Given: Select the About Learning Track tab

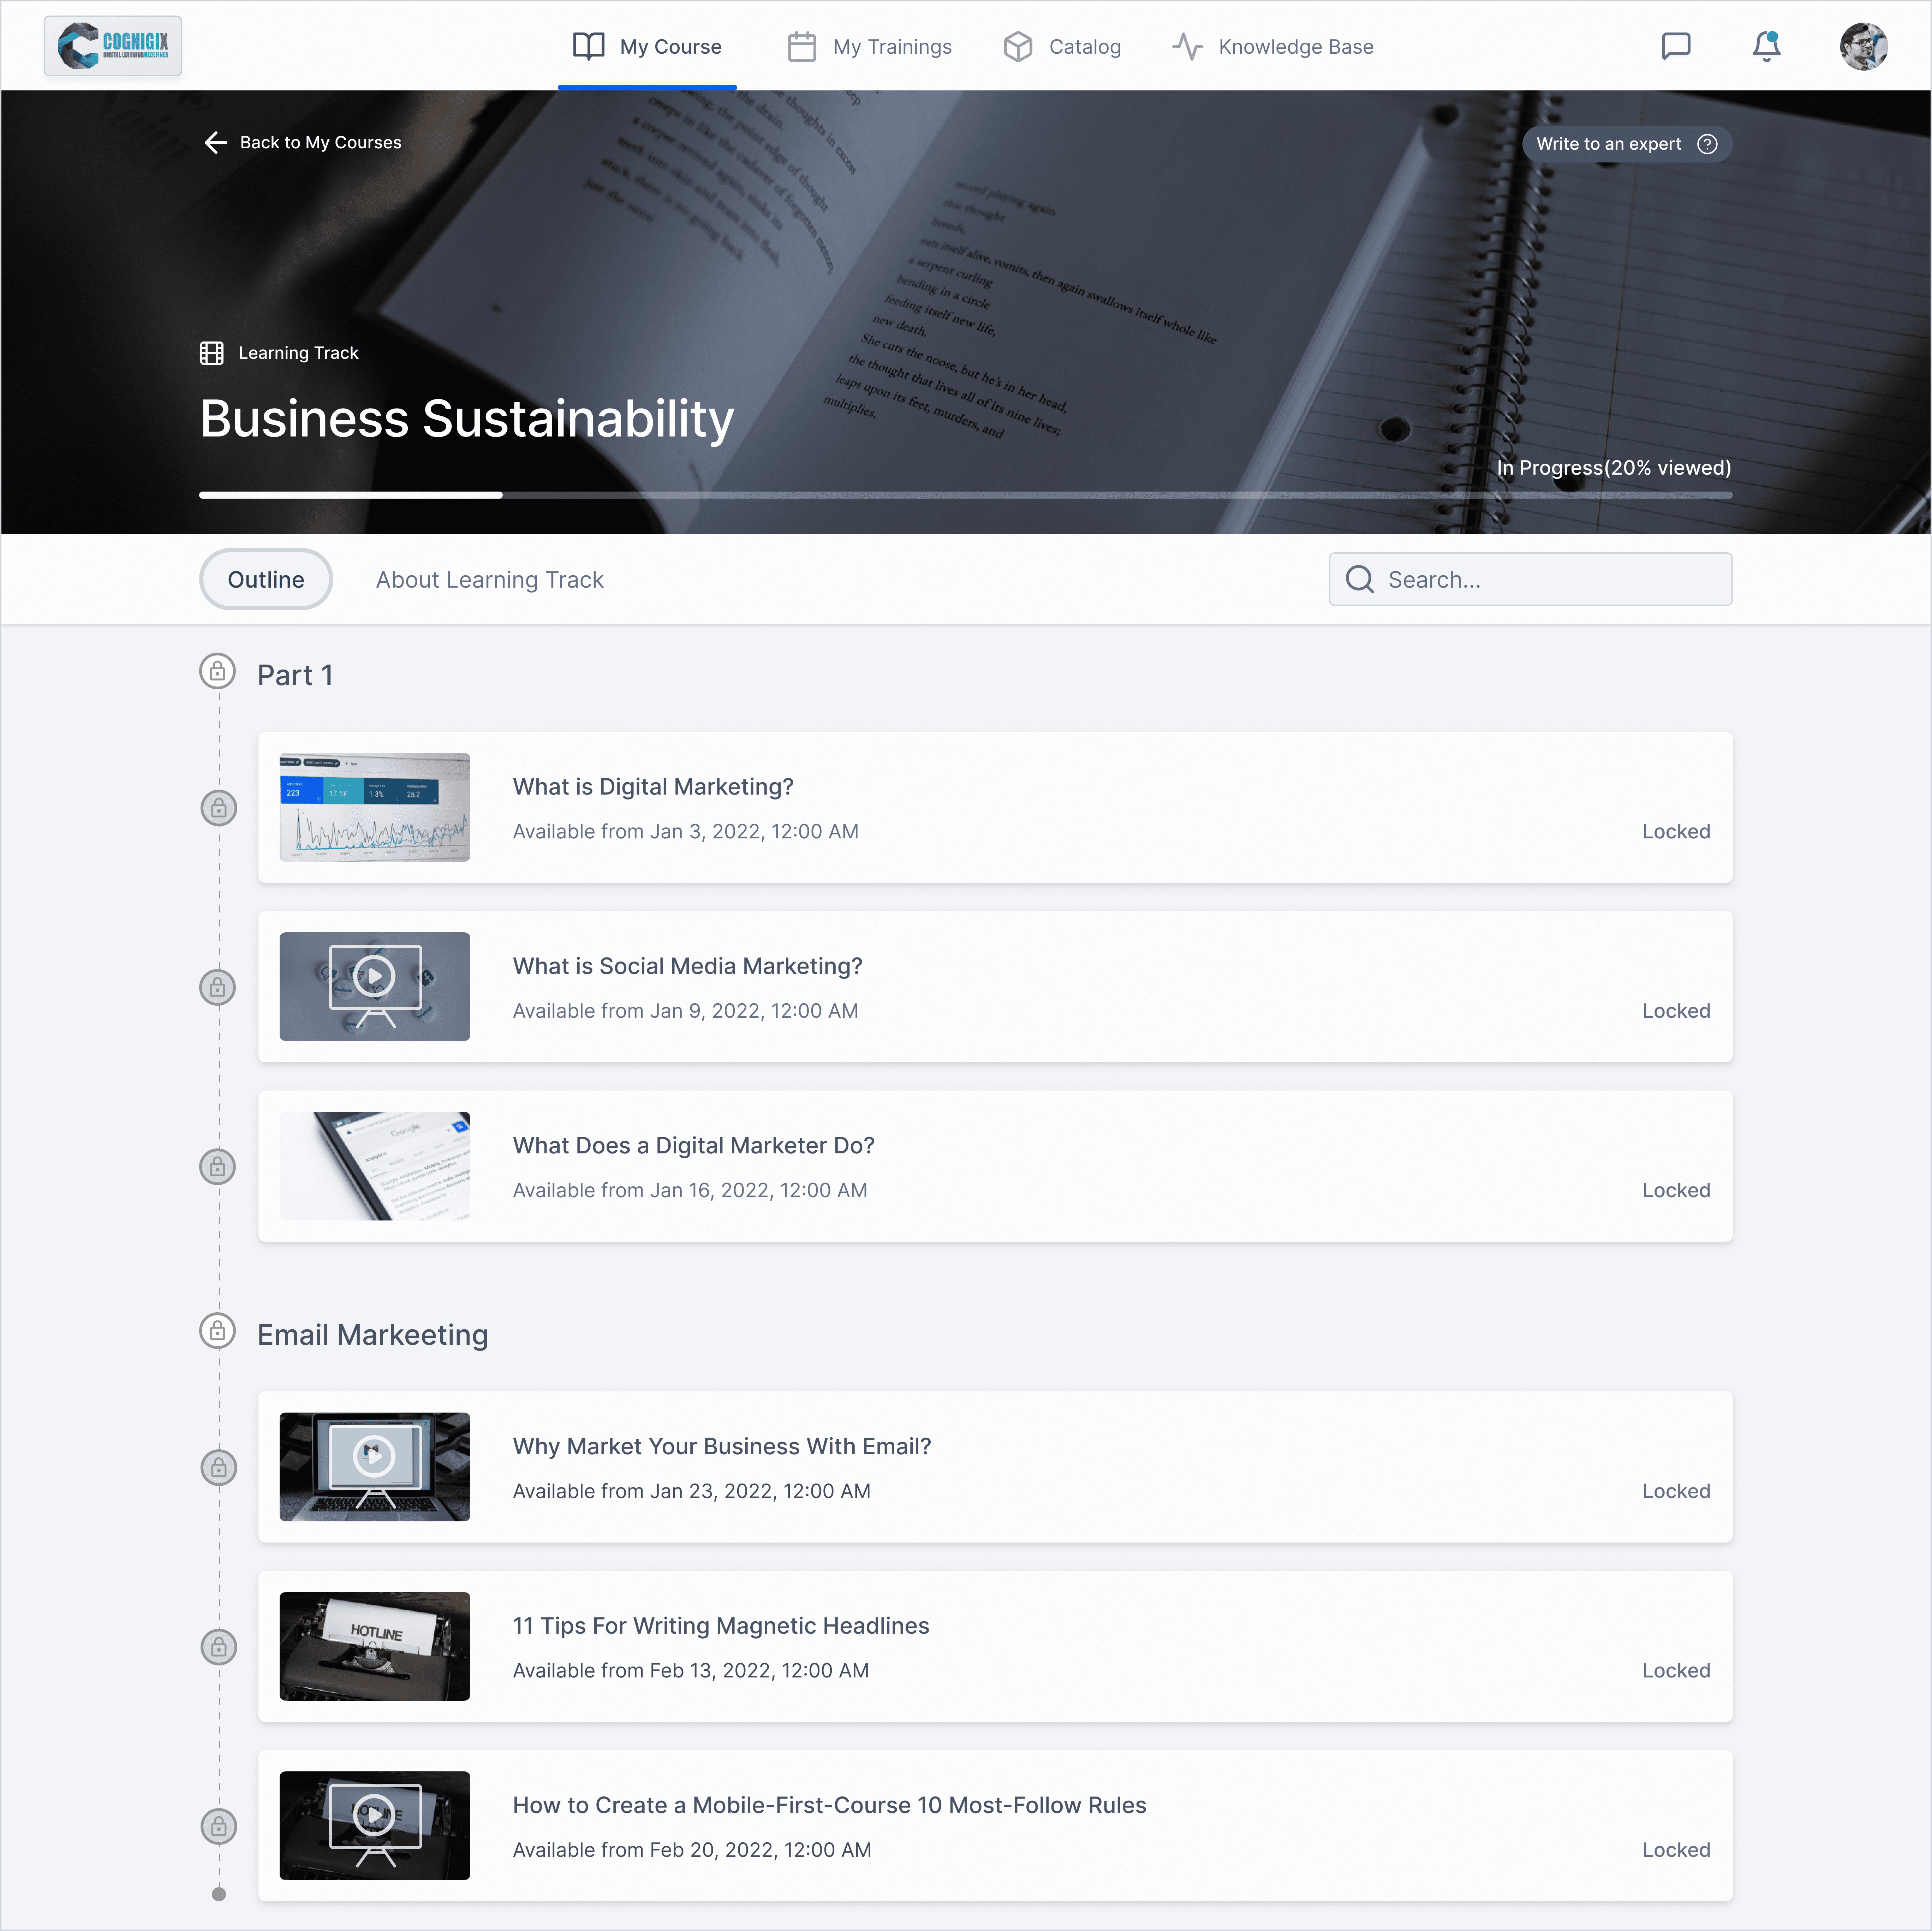Looking at the screenshot, I should tap(489, 580).
